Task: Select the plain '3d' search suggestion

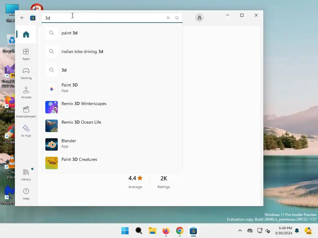Action: [x=112, y=70]
